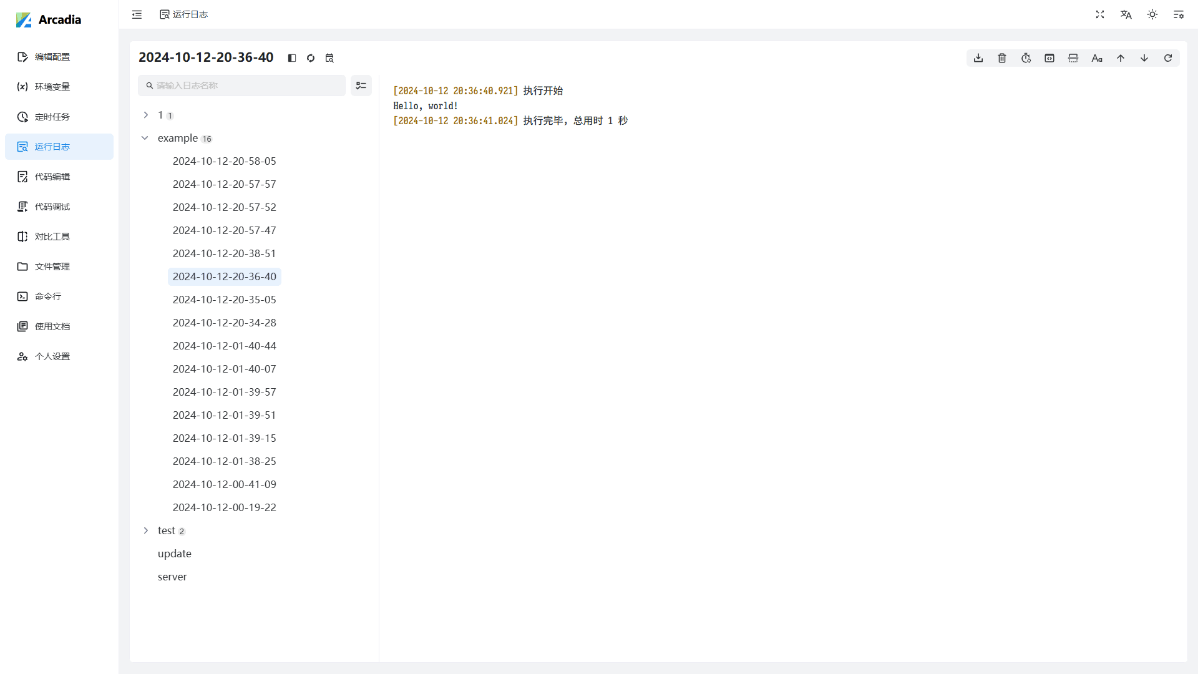Click the font size Aa icon

coord(1097,58)
